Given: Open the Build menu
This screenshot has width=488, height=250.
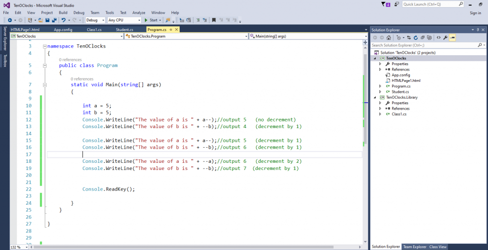Looking at the screenshot, I should click(x=63, y=12).
